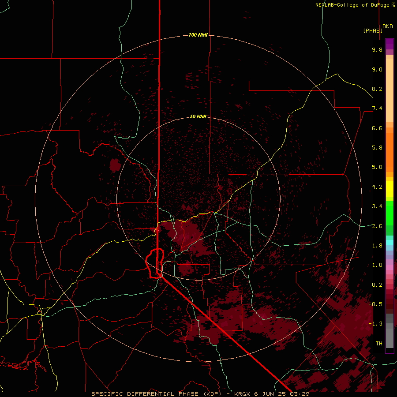Click the 3.4 legend value

377,206
